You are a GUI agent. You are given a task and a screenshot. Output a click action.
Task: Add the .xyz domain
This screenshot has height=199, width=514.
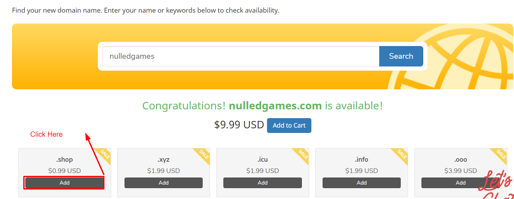click(164, 183)
